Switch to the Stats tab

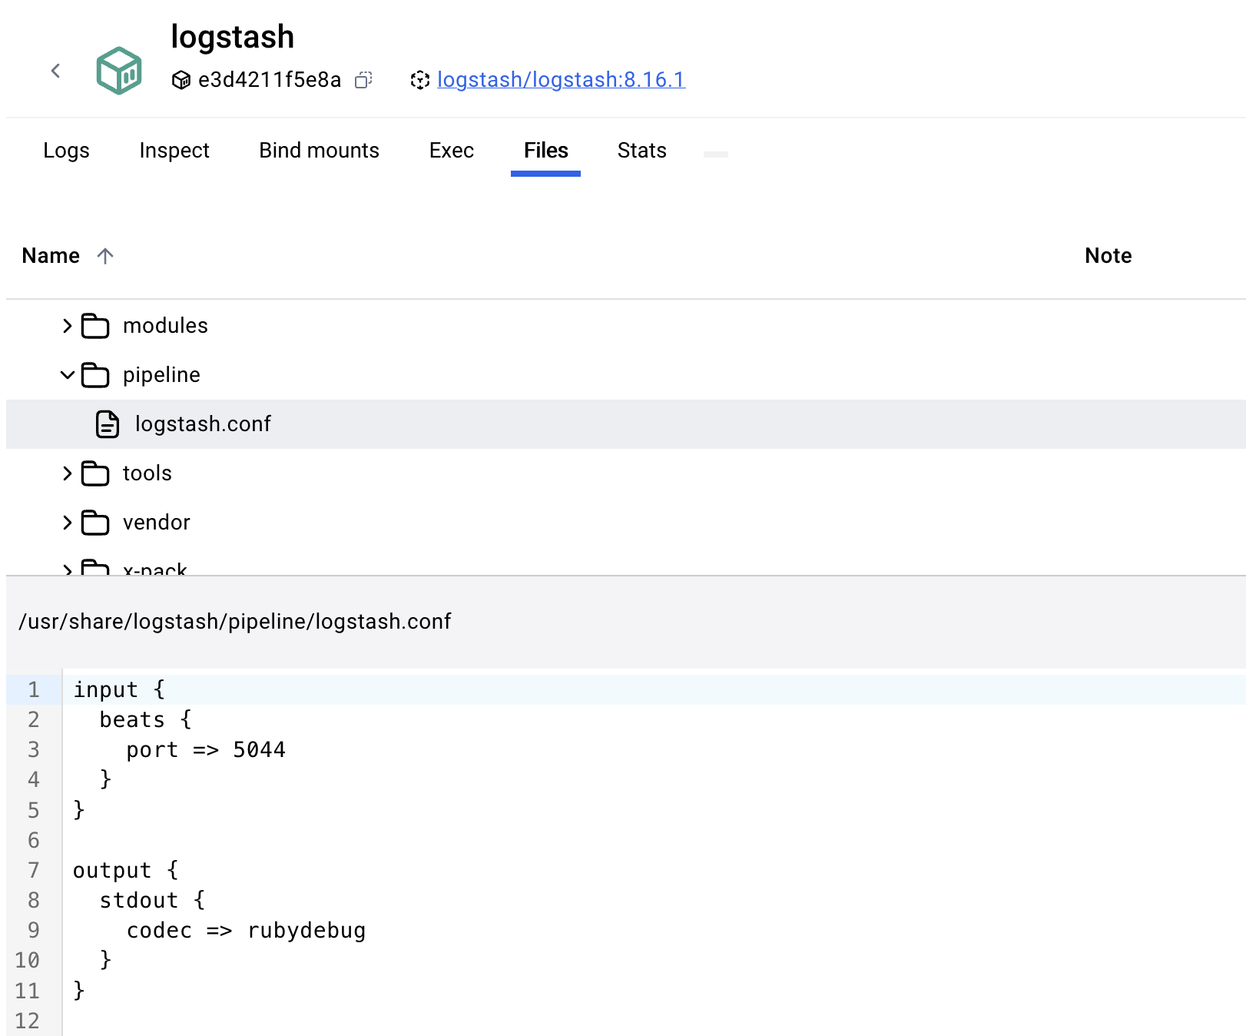pyautogui.click(x=641, y=150)
